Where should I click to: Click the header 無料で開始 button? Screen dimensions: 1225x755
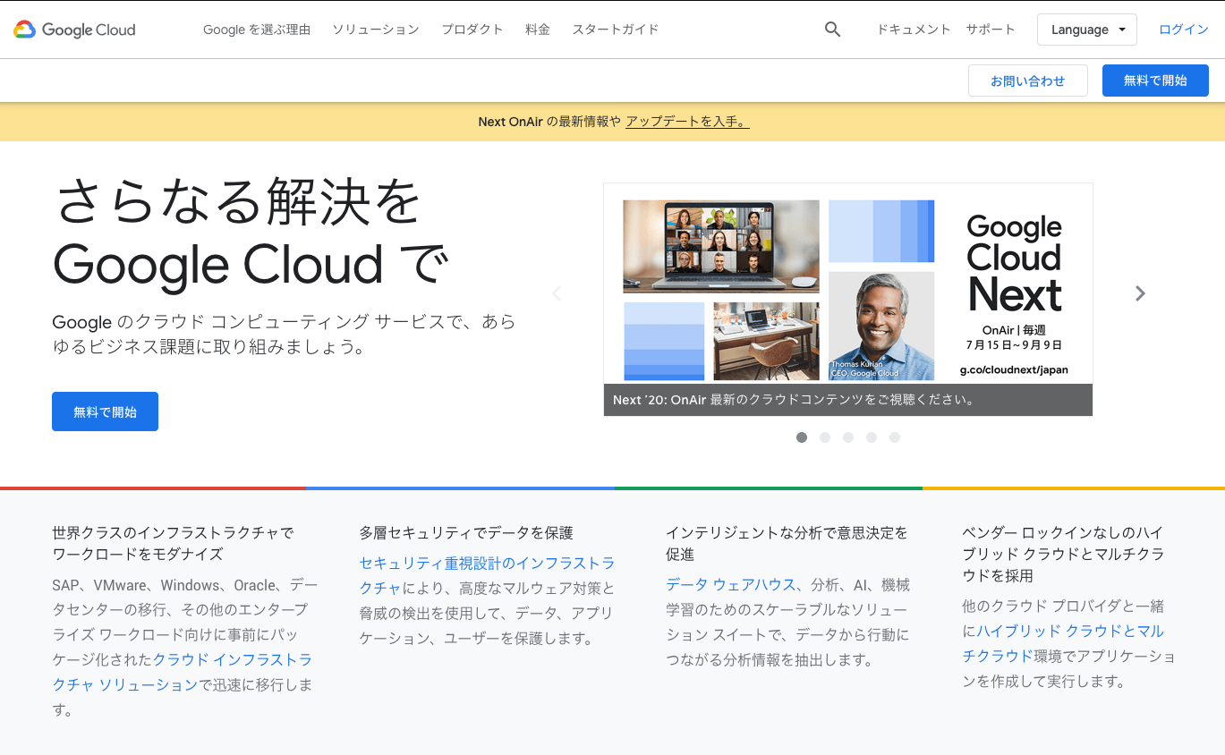coord(1155,81)
